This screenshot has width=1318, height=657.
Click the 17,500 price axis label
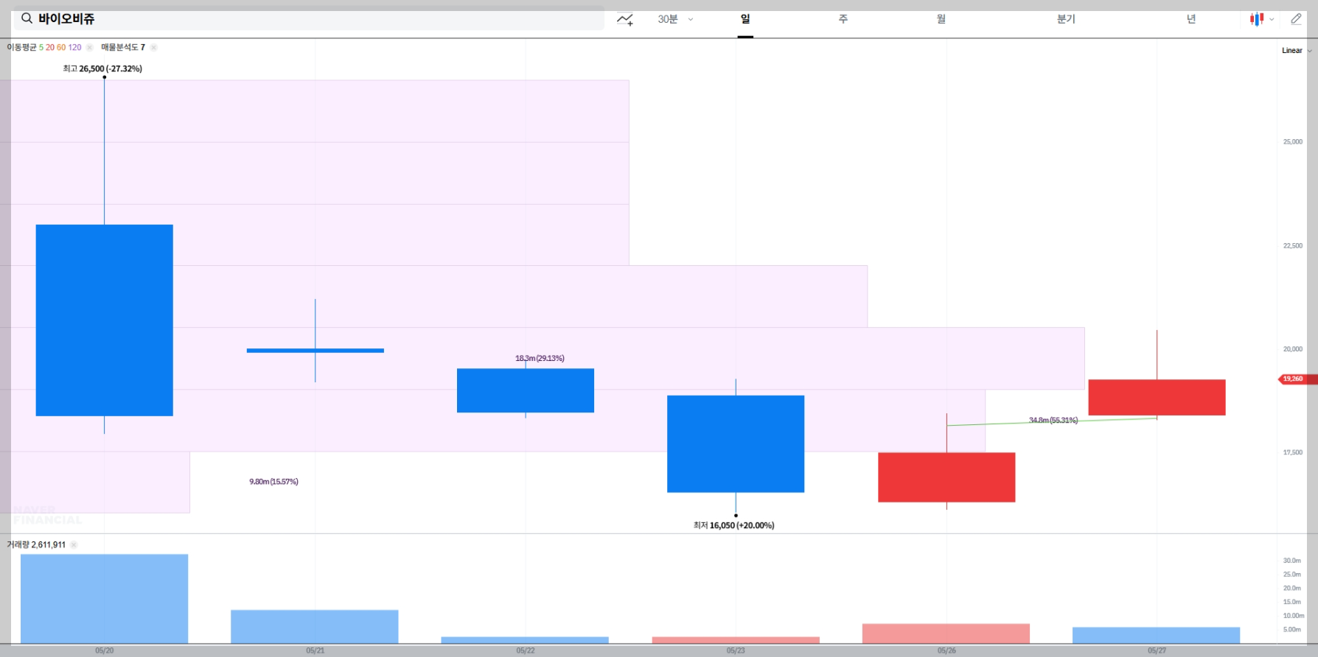[1292, 452]
